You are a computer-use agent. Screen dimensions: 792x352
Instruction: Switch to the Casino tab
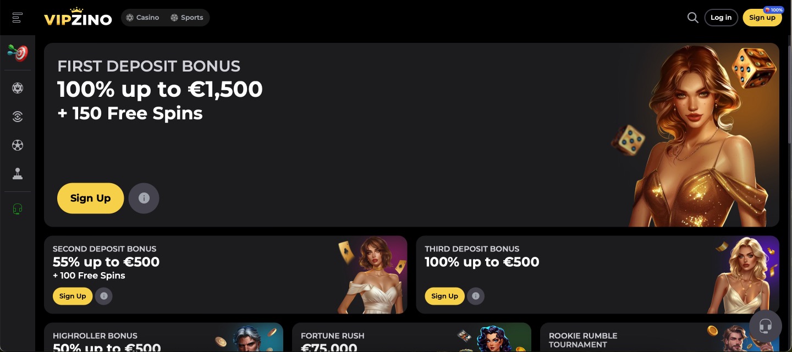142,18
